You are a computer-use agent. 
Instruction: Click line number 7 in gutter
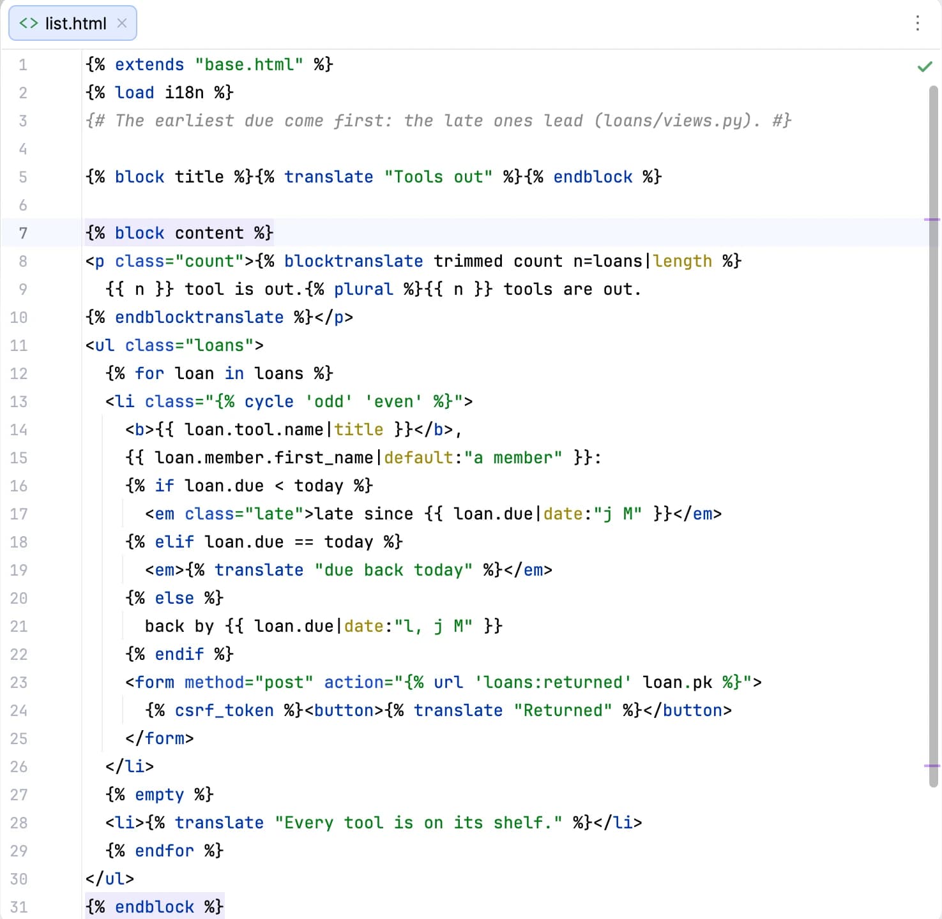[23, 233]
